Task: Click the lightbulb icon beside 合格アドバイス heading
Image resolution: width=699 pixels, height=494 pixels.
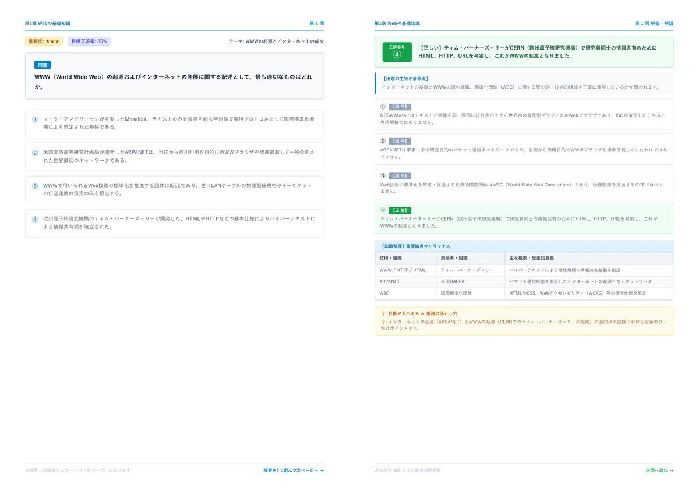Action: [383, 313]
